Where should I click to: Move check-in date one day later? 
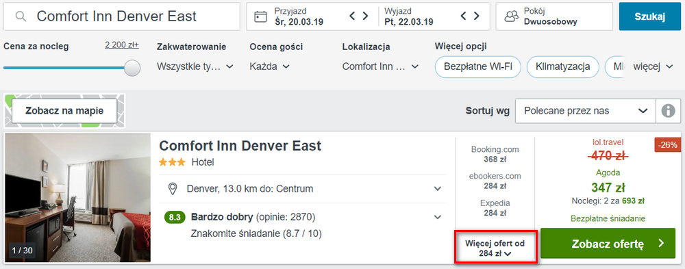pos(365,16)
